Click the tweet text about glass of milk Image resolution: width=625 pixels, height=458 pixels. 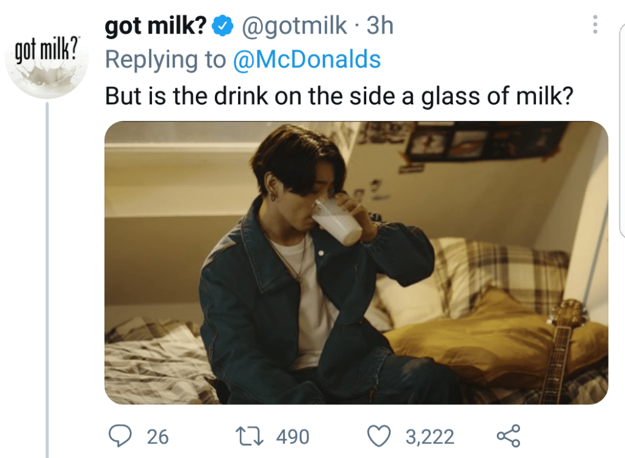click(x=339, y=95)
